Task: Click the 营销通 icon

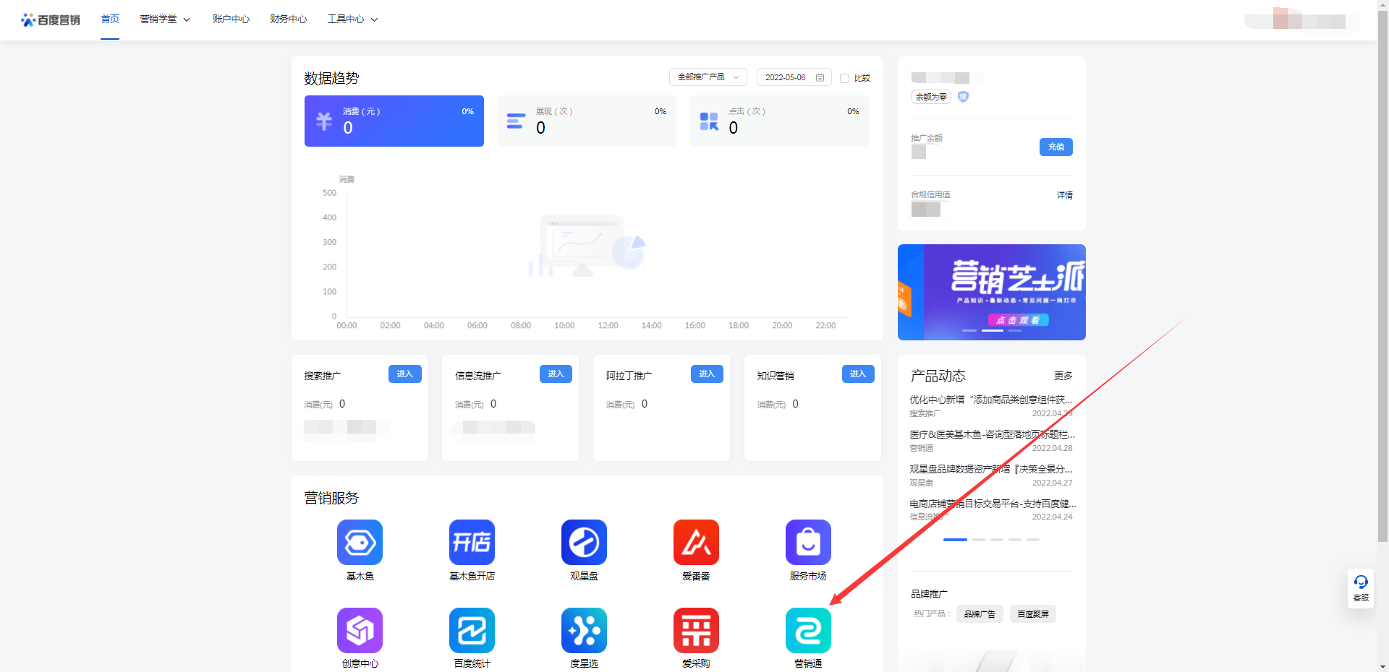Action: [808, 630]
